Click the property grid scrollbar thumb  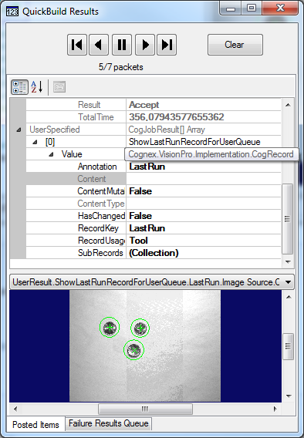(288, 219)
